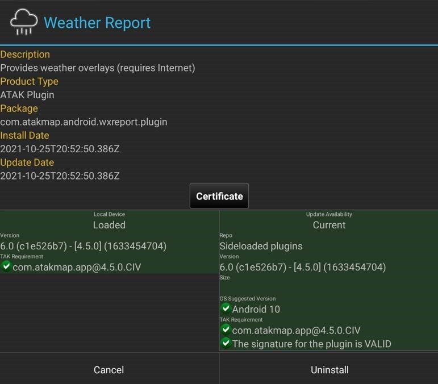Image resolution: width=438 pixels, height=384 pixels.
Task: Click the Update Availability TAK Requirement check icon
Action: pos(226,329)
